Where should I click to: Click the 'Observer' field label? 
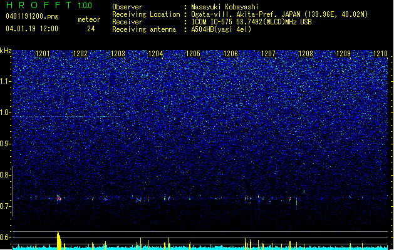pos(127,7)
